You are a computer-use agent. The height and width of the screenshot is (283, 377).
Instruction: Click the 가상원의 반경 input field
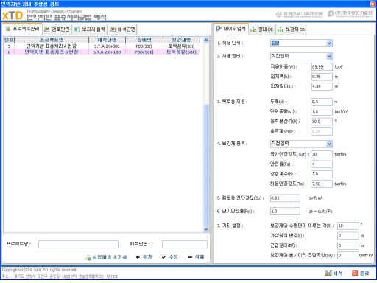click(x=348, y=236)
